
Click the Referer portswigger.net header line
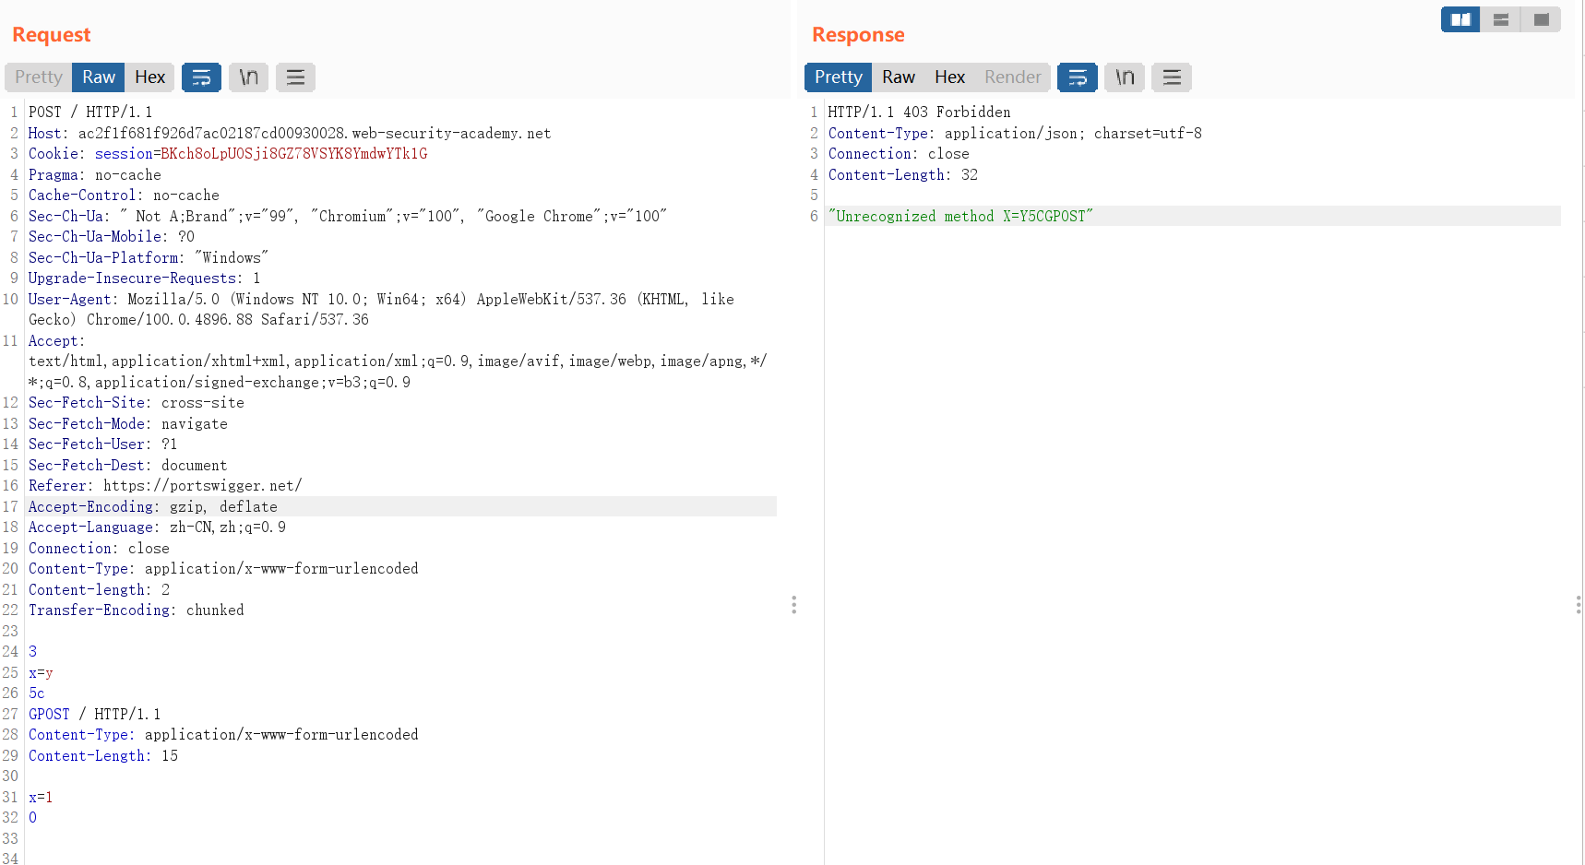[165, 486]
